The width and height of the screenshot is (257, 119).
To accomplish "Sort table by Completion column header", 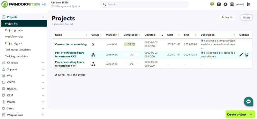I will 132,35.
